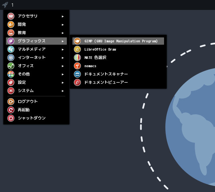Launch LibreOffice Draw from submenu
Image resolution: width=215 pixels, height=192 pixels.
pos(118,49)
